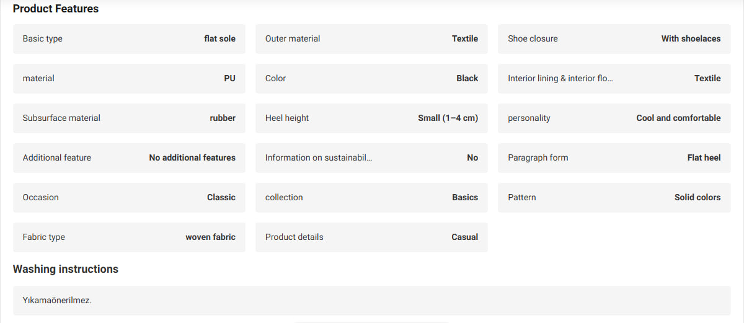The image size is (744, 323).
Task: Click the Pattern Solid colors row
Action: pos(614,197)
